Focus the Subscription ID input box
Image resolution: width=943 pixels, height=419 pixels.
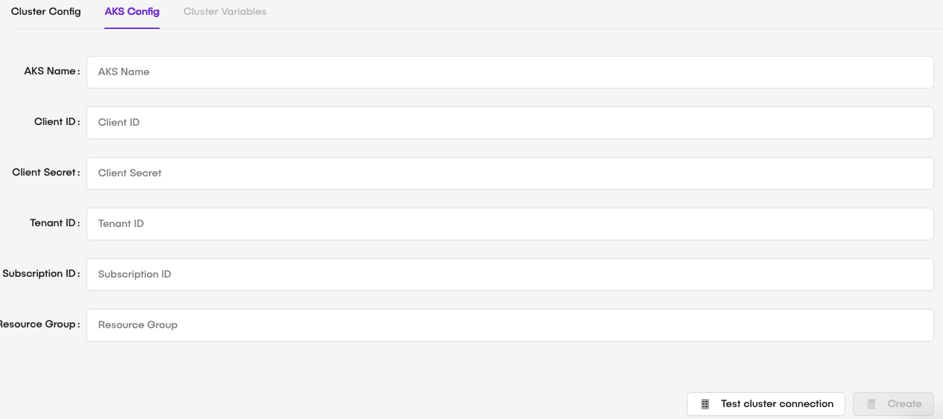tap(509, 275)
